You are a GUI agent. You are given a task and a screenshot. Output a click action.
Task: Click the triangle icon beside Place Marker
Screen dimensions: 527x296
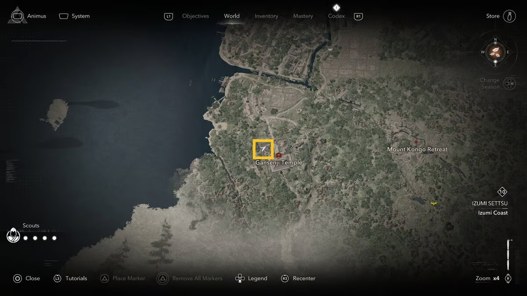coord(105,278)
